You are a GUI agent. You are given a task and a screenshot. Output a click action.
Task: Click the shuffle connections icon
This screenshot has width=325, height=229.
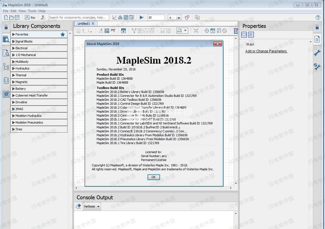tap(196, 31)
